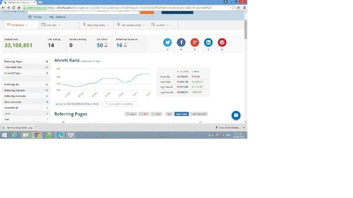The image size is (353, 198).
Task: Click the Compare arrows icon
Action: coord(52,17)
